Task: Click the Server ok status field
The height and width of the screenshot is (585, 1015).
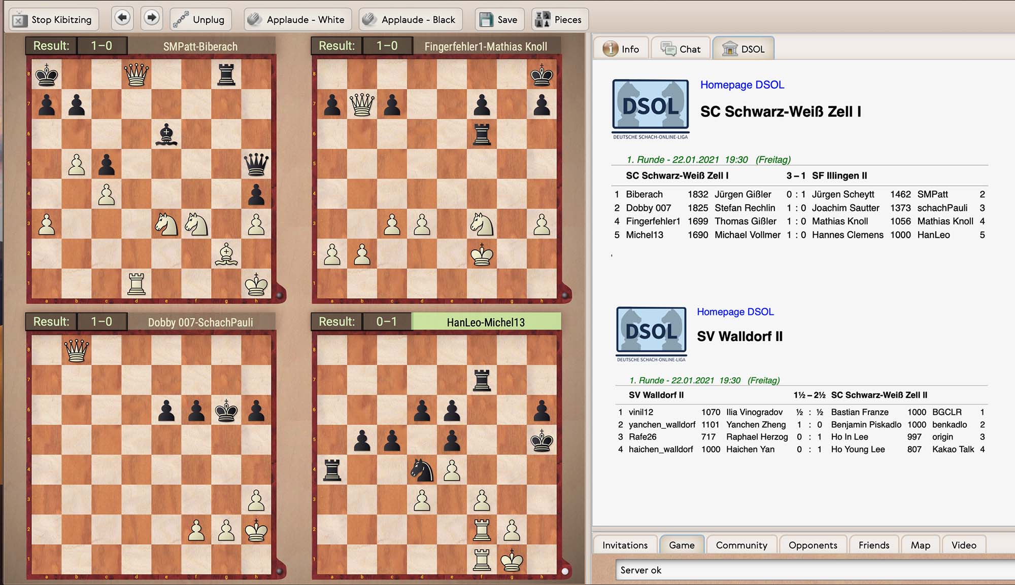Action: [812, 570]
